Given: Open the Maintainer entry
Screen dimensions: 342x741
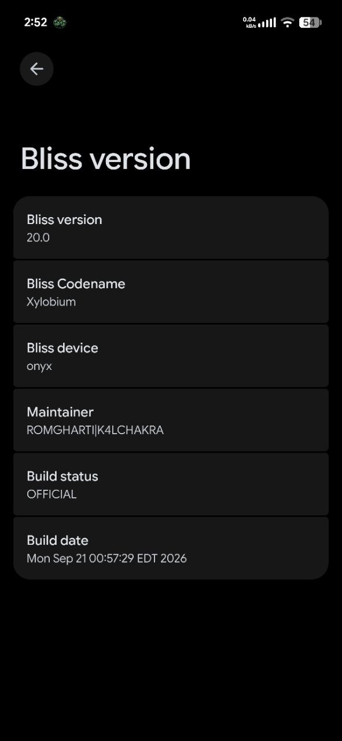Looking at the screenshot, I should pos(171,420).
